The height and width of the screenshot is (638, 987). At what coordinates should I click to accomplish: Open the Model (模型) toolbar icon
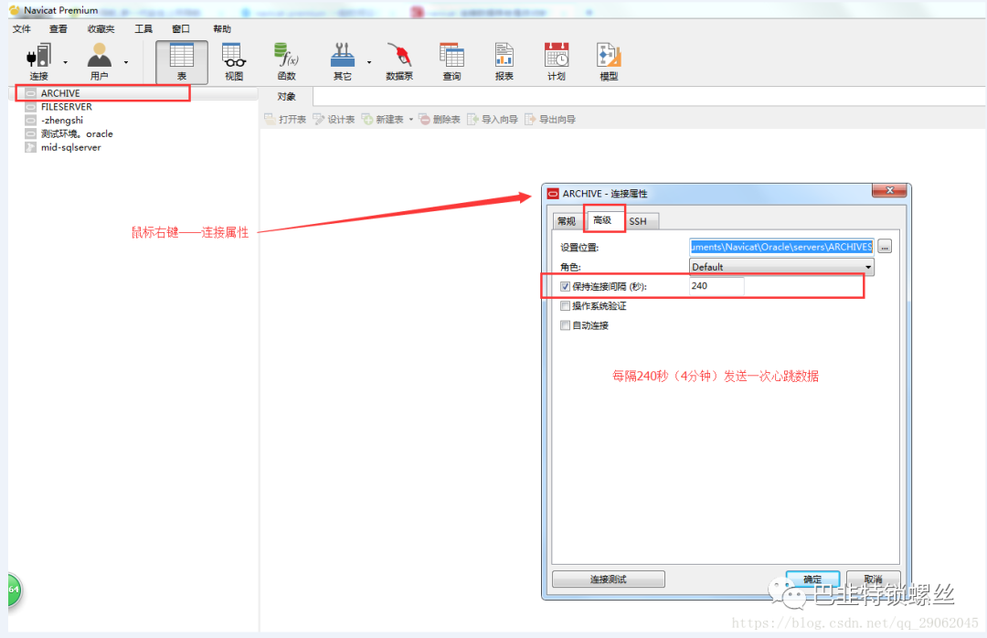[x=609, y=62]
